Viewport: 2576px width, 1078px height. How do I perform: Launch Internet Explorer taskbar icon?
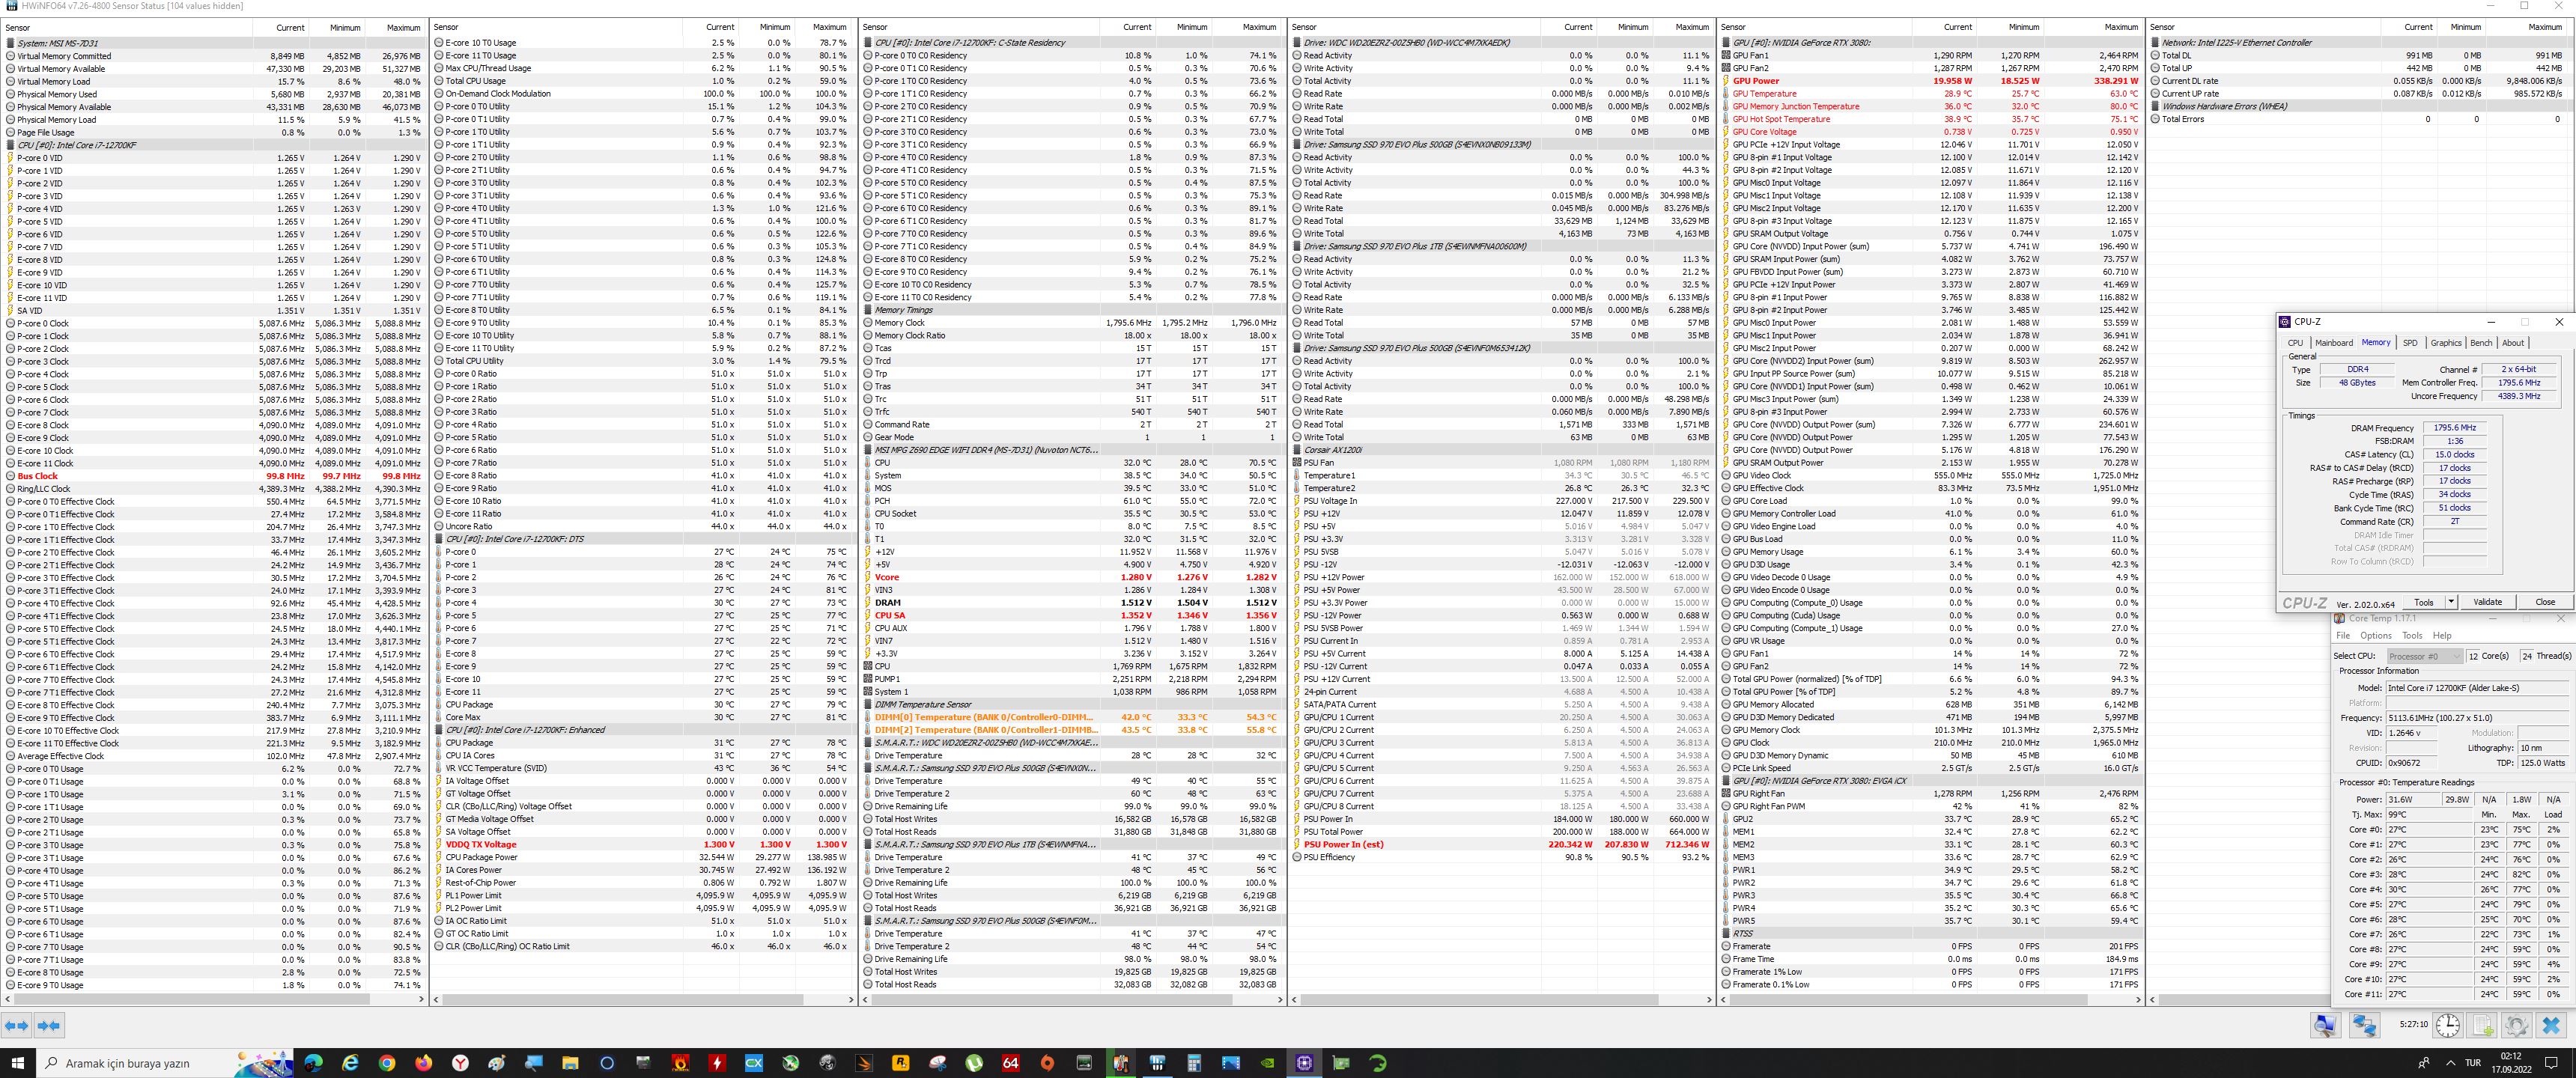[x=350, y=1063]
